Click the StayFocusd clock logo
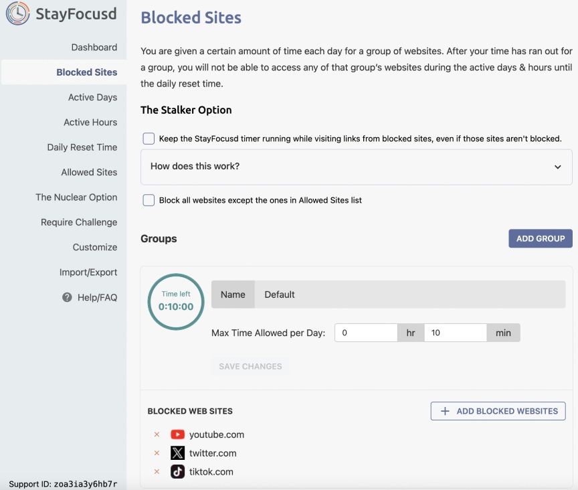The height and width of the screenshot is (490, 578). pos(18,14)
